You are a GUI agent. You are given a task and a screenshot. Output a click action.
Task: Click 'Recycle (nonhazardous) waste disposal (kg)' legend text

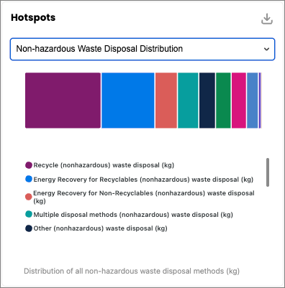(104, 165)
